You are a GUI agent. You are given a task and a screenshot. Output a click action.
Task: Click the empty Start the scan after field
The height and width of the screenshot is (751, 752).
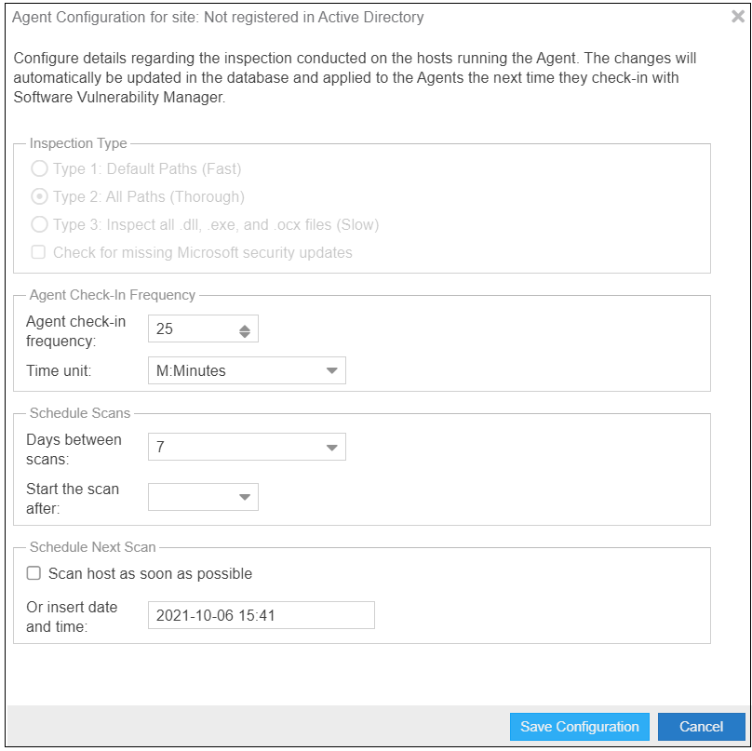191,497
